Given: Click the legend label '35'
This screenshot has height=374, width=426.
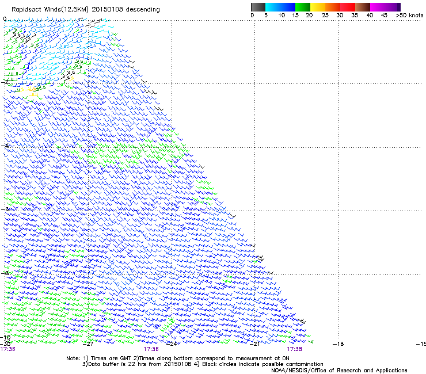Looking at the screenshot, I should tap(355, 16).
